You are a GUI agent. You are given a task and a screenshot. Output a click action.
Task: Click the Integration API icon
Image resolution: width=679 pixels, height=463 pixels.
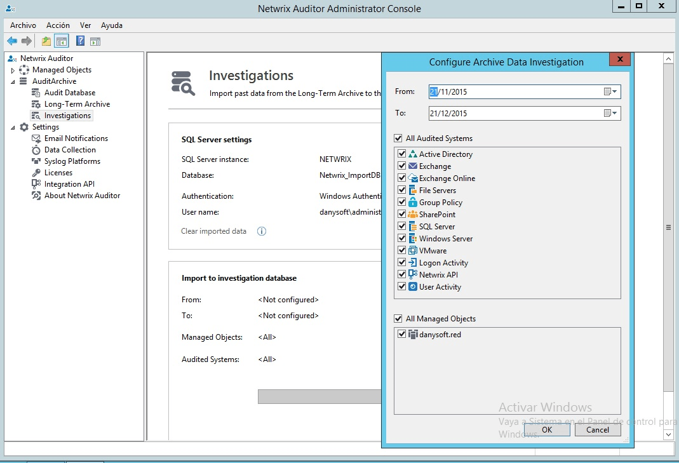36,184
